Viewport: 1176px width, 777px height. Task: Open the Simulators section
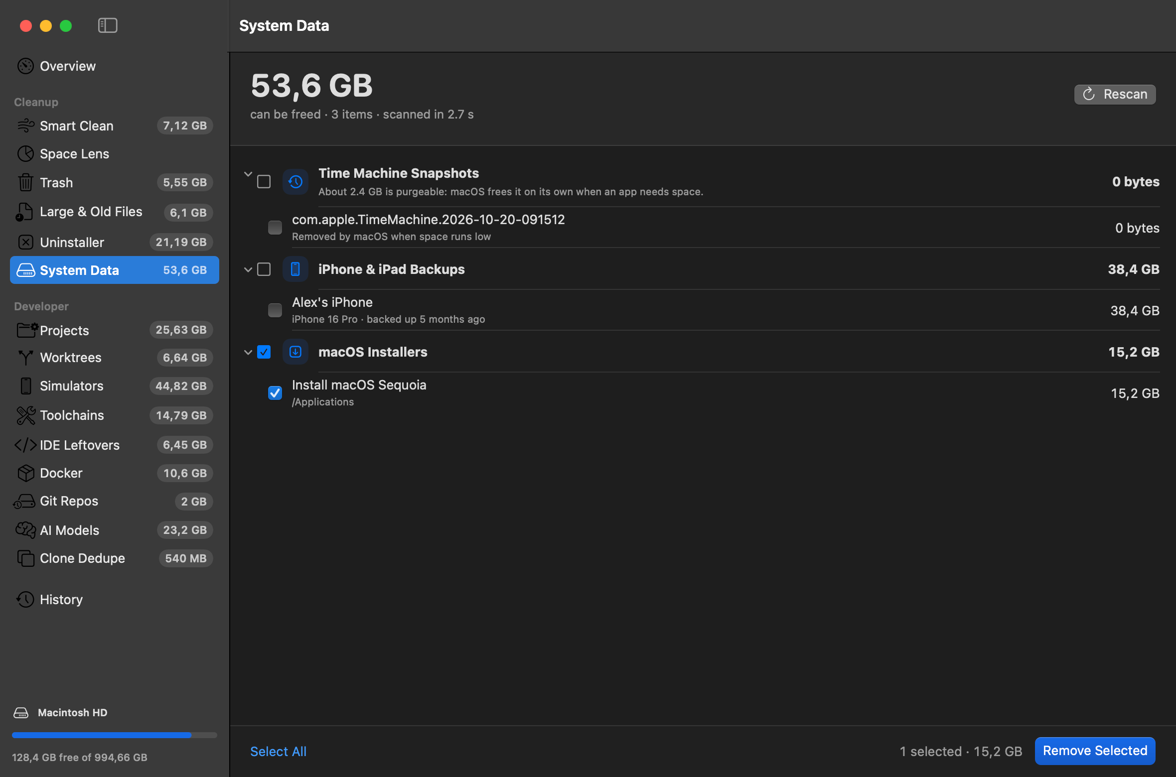click(x=115, y=386)
